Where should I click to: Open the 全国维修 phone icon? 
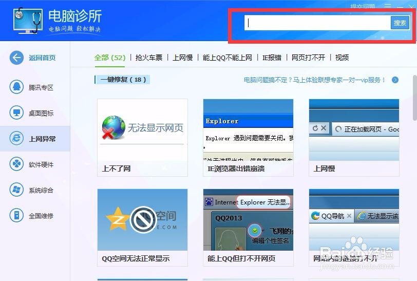(x=16, y=215)
